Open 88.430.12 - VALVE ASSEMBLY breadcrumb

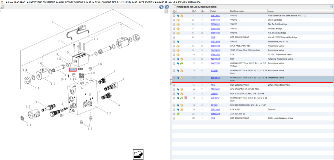[x=180, y=2]
